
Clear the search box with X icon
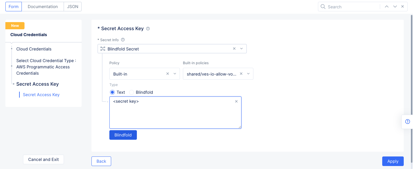403,7
